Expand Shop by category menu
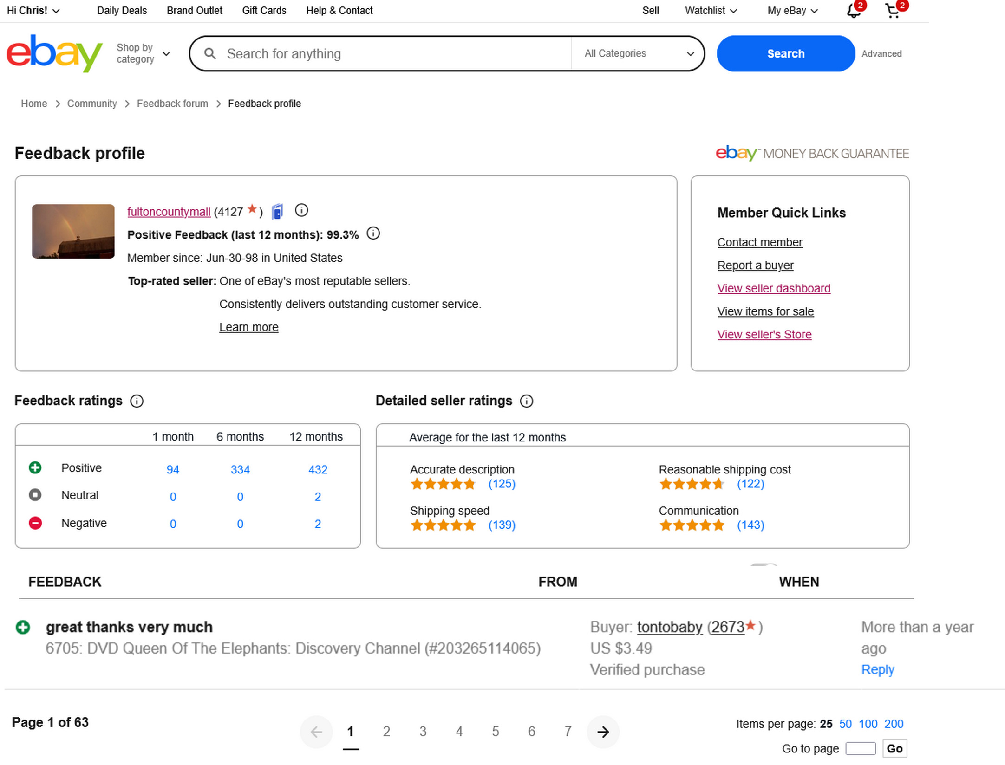 pyautogui.click(x=143, y=53)
